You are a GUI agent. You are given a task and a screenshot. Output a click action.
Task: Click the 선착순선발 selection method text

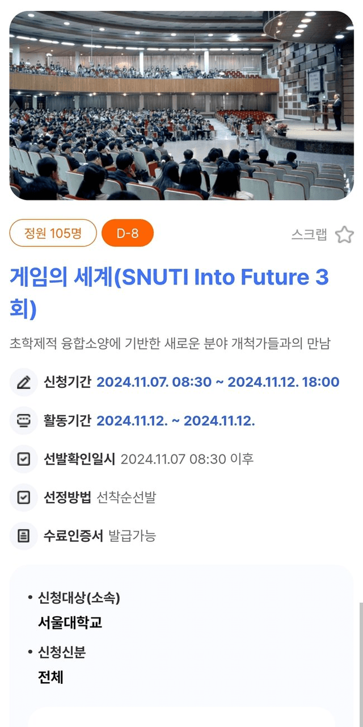click(126, 498)
